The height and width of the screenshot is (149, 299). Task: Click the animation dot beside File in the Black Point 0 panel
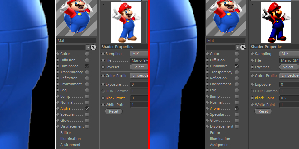point(103,60)
